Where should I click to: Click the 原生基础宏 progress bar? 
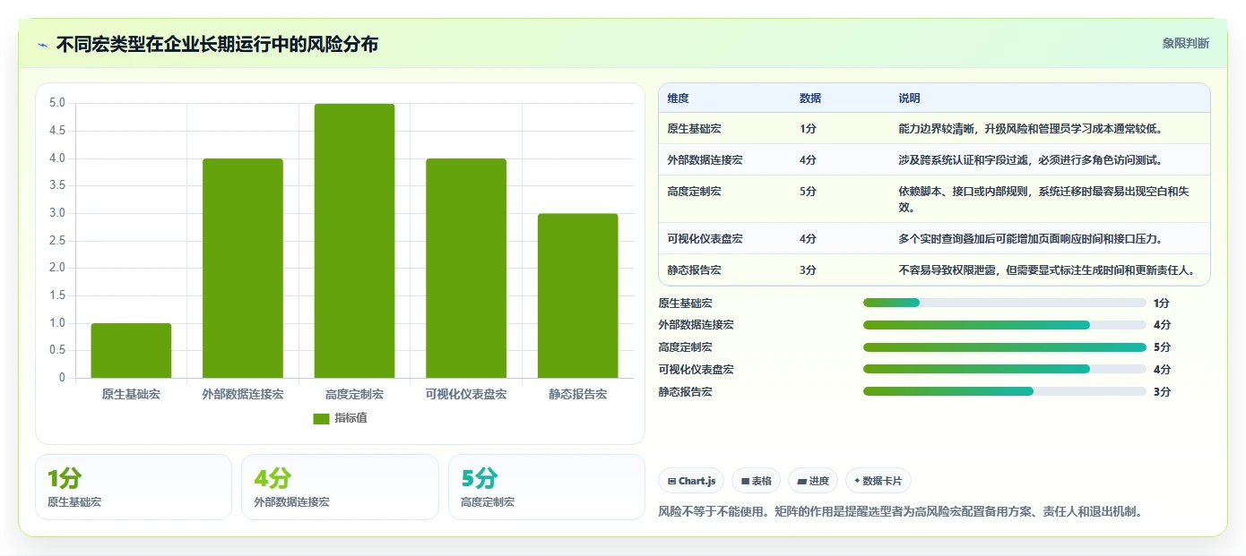tap(1005, 303)
